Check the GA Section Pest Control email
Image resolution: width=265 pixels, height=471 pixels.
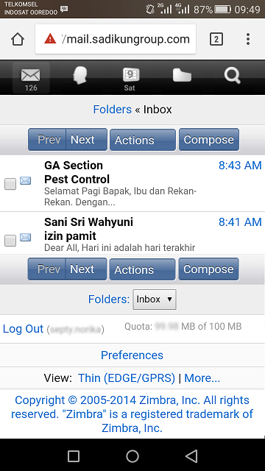click(10, 183)
